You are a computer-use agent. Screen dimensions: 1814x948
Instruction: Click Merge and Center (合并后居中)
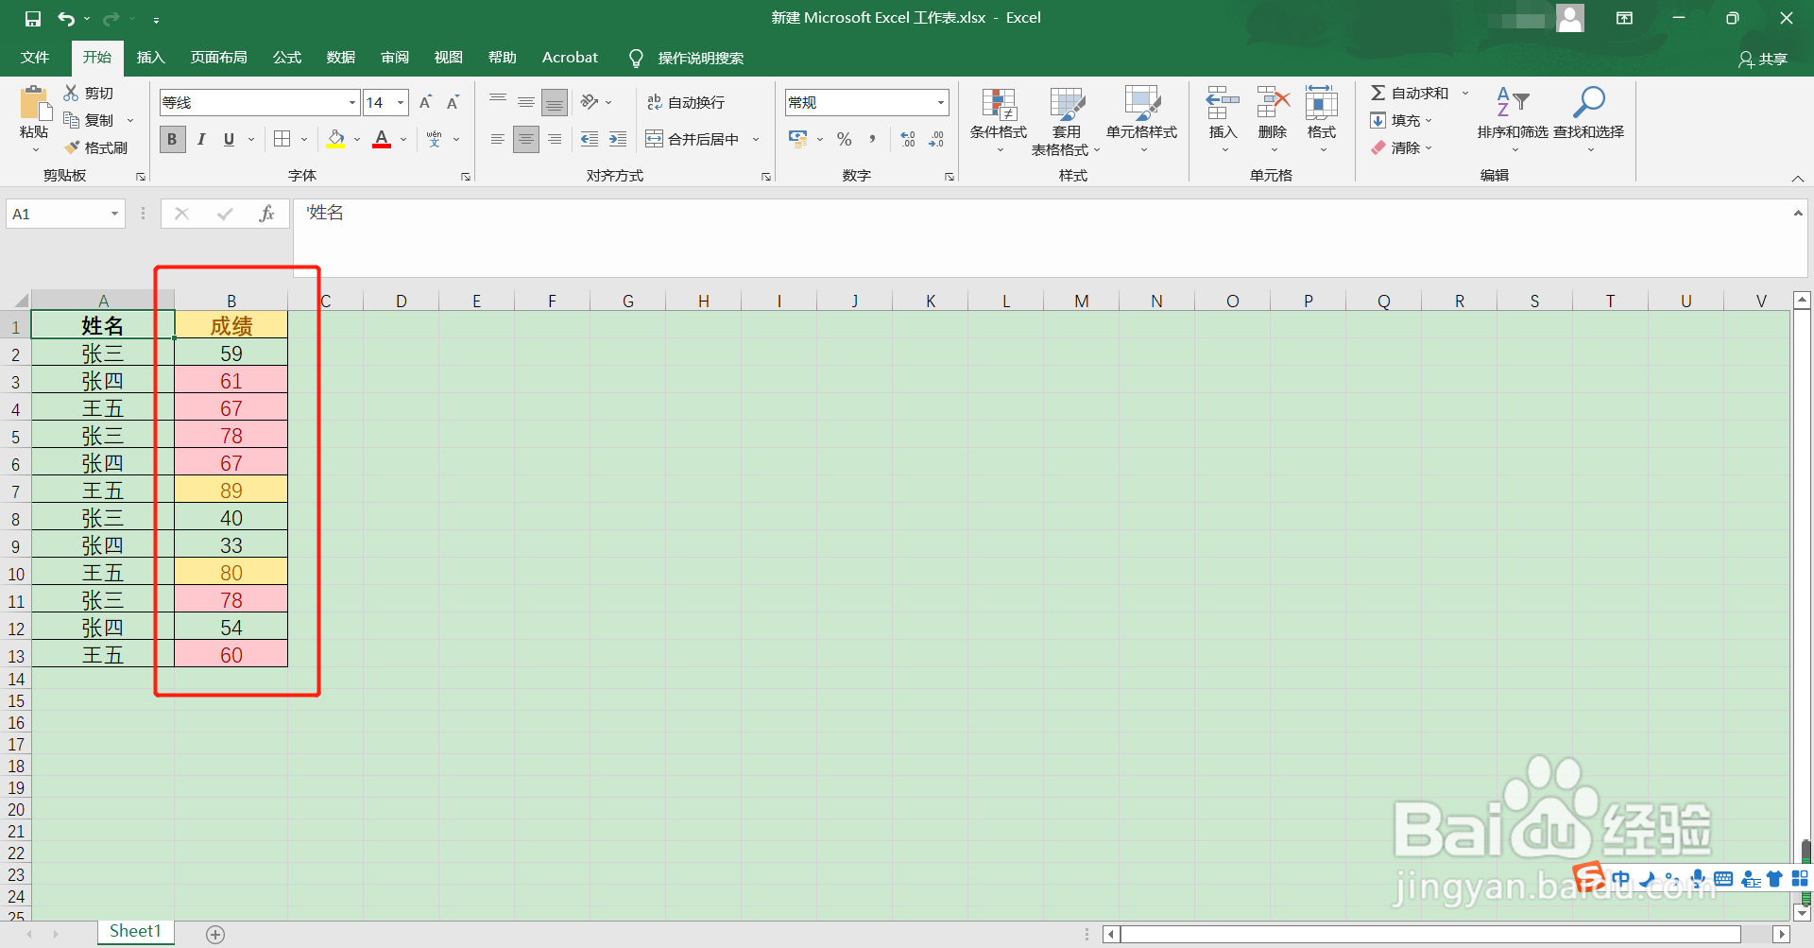point(693,139)
